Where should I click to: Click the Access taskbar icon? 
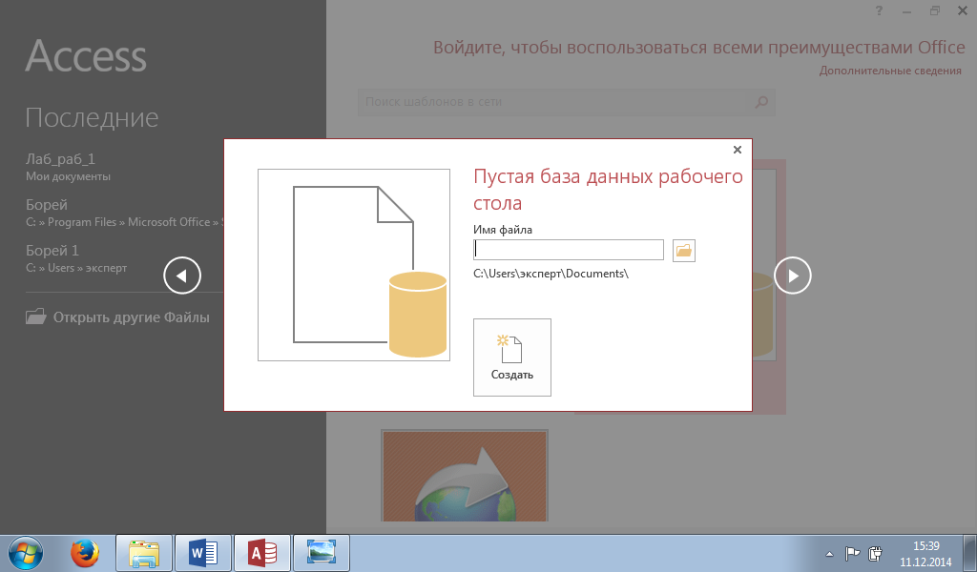(x=262, y=553)
